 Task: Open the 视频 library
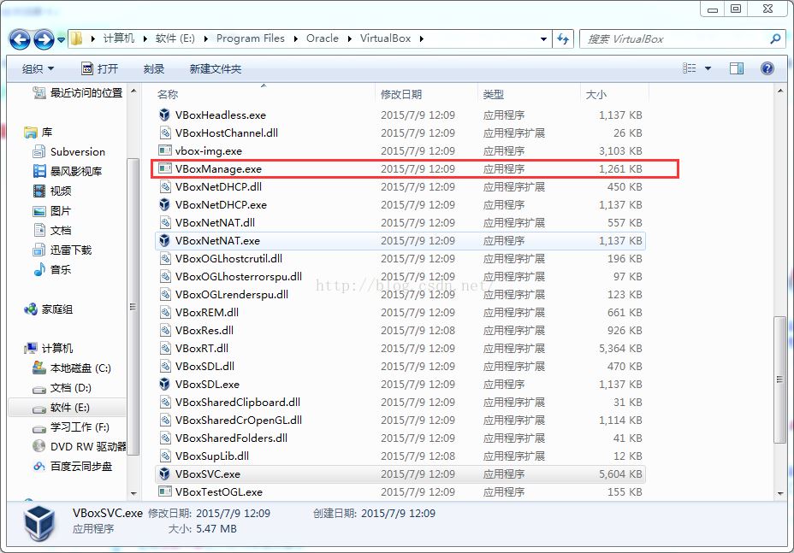[52, 191]
